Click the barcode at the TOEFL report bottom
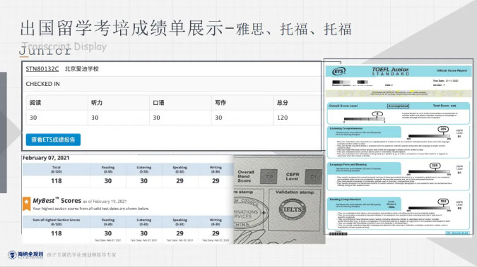The height and width of the screenshot is (267, 477). (x=338, y=234)
